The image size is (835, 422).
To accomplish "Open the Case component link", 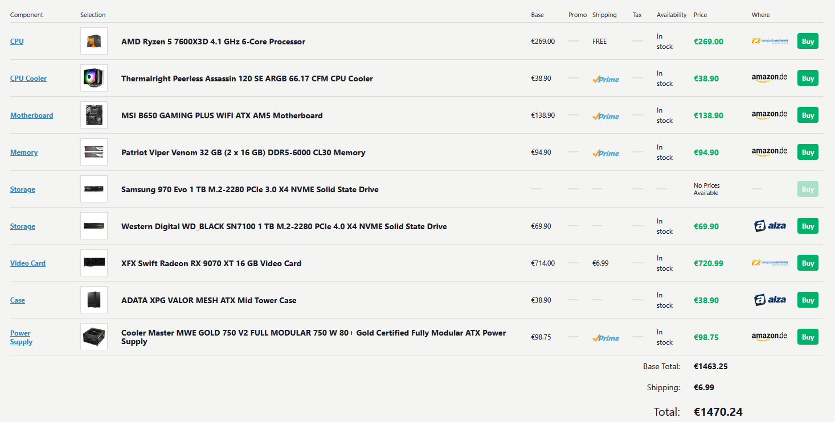I will coord(18,300).
